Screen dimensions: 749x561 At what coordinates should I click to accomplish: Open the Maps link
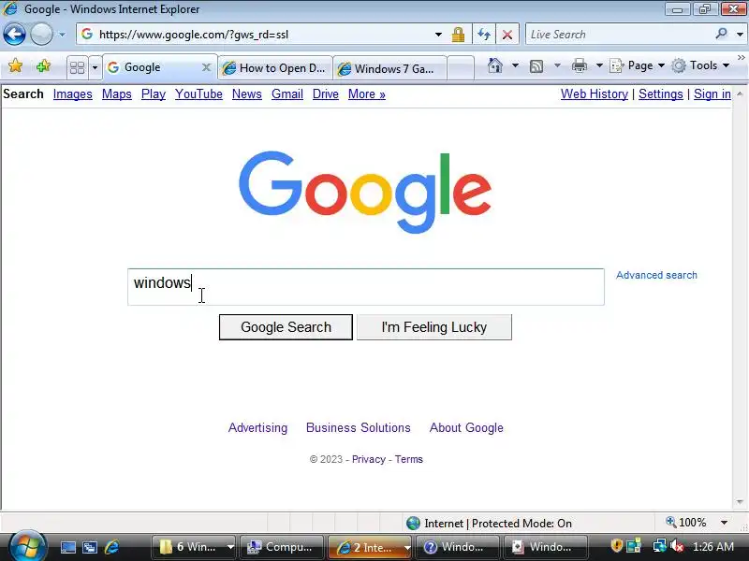pos(116,94)
